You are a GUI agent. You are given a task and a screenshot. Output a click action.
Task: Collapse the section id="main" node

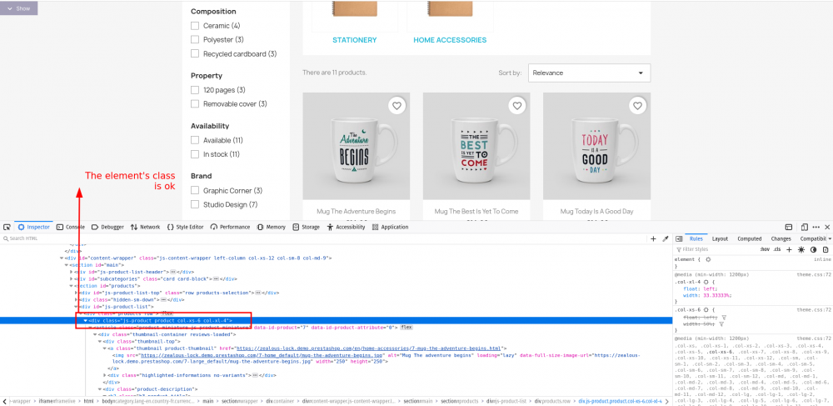point(67,264)
